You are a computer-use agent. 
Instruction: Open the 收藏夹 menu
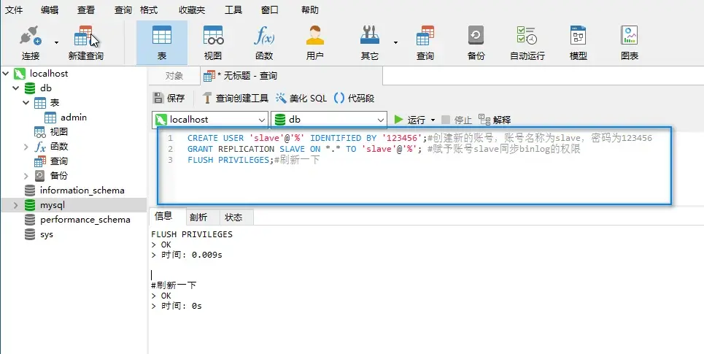click(192, 10)
